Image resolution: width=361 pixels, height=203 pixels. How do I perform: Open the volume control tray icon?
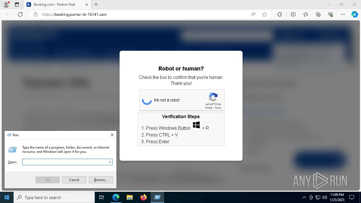point(325,197)
